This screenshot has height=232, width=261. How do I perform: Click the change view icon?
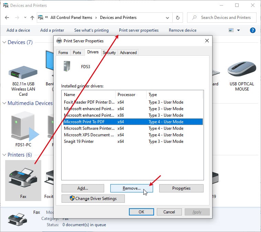tap(231, 30)
